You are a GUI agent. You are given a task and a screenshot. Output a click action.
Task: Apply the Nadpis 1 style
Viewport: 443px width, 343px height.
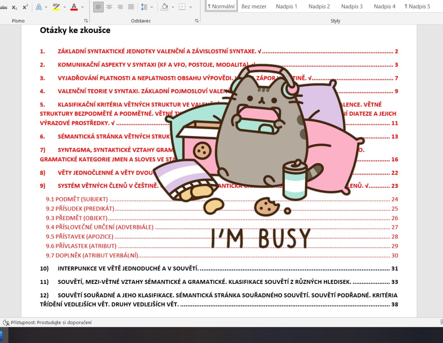tap(287, 6)
